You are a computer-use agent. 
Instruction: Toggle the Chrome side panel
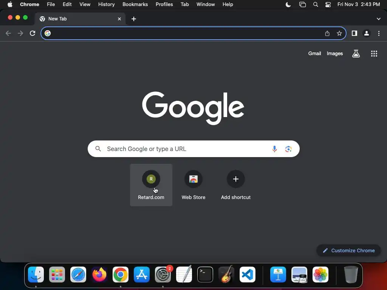click(354, 33)
